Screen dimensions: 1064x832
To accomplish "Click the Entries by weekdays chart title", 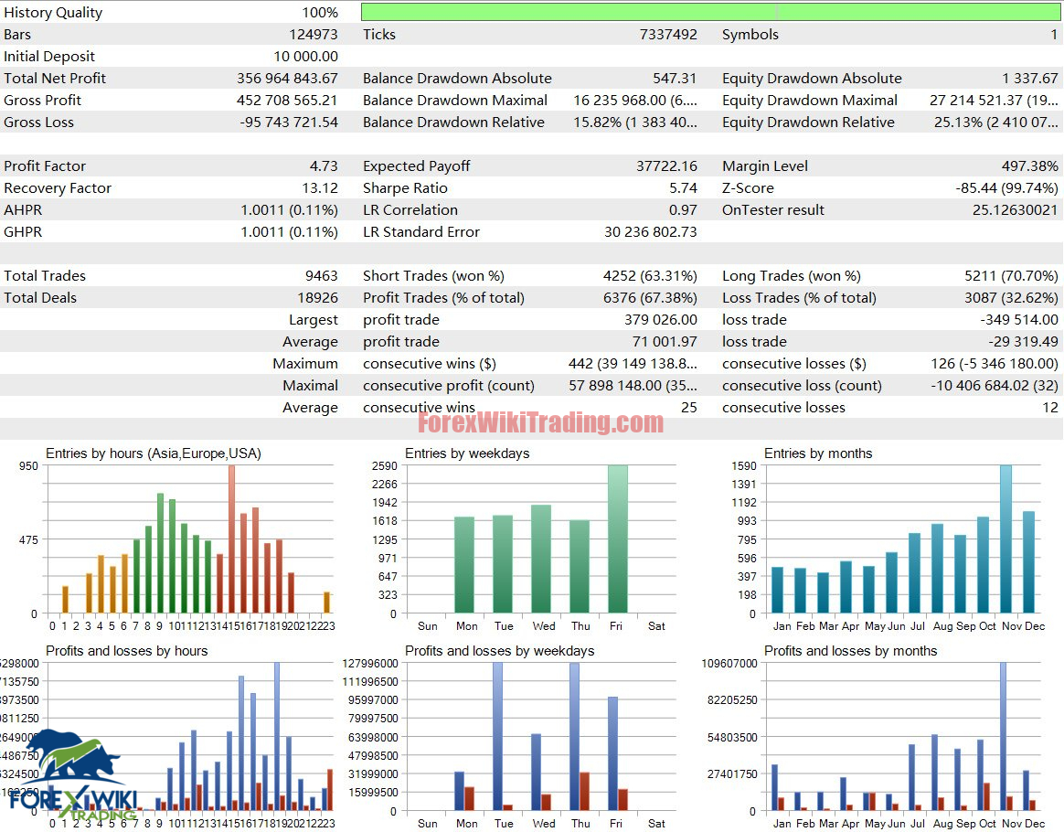I will pyautogui.click(x=467, y=453).
